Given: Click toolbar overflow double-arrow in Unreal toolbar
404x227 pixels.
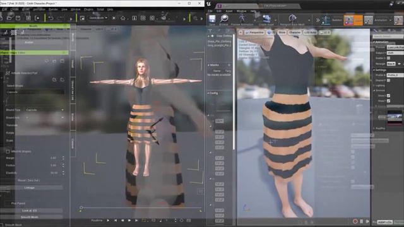Looking at the screenshot, I should click(318, 20).
